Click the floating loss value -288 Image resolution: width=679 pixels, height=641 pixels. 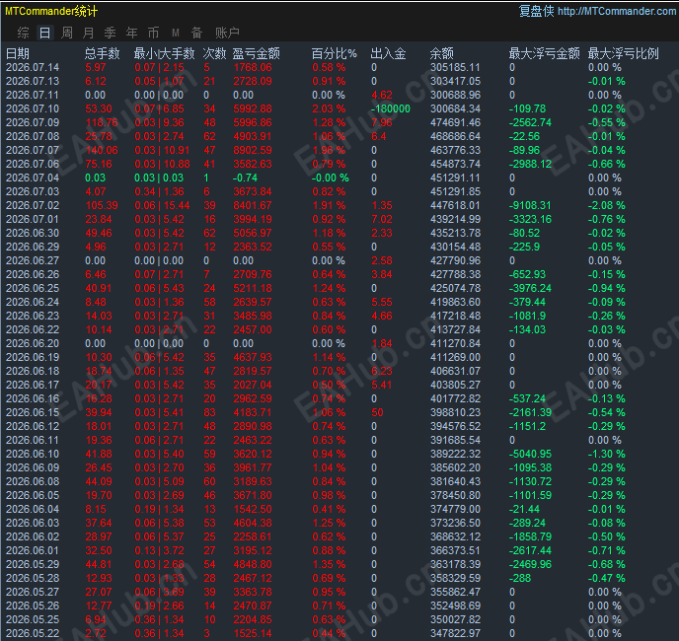(520, 578)
